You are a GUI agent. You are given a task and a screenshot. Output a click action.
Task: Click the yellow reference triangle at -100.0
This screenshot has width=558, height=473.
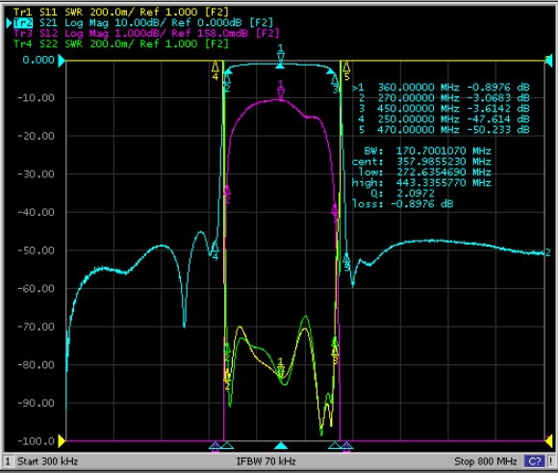click(62, 441)
